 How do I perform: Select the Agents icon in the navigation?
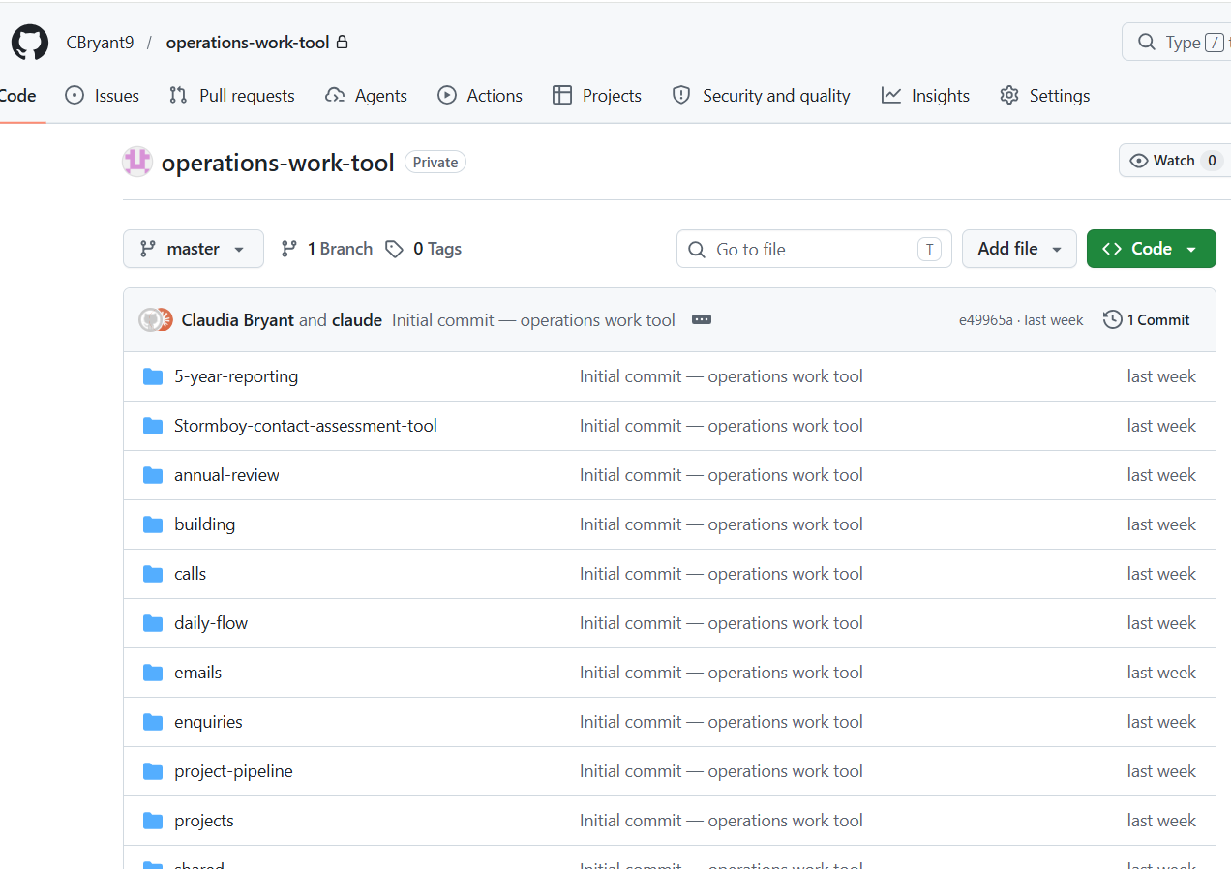tap(334, 95)
